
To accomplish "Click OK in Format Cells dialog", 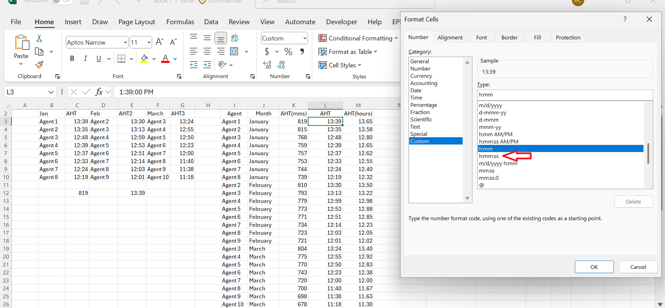I will 594,267.
